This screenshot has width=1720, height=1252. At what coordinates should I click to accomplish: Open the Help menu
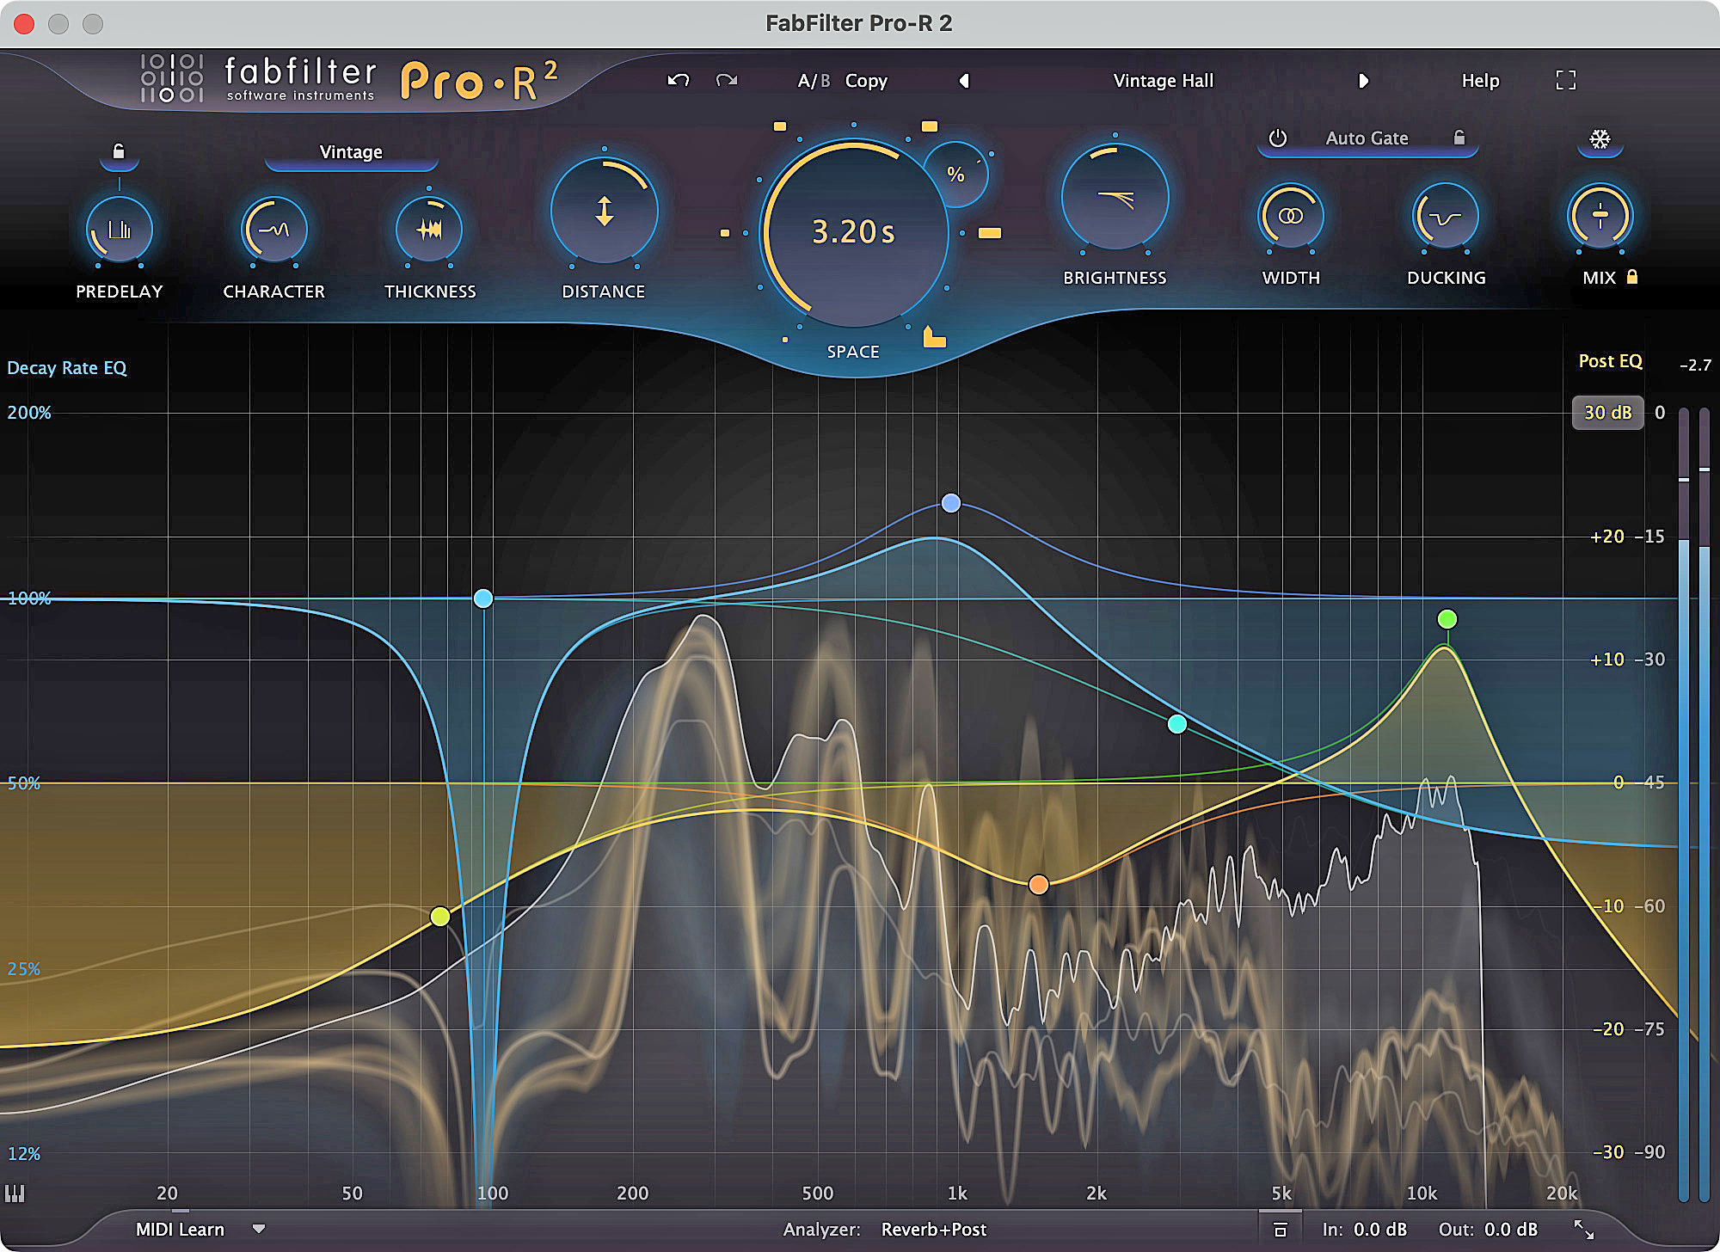pyautogui.click(x=1480, y=81)
